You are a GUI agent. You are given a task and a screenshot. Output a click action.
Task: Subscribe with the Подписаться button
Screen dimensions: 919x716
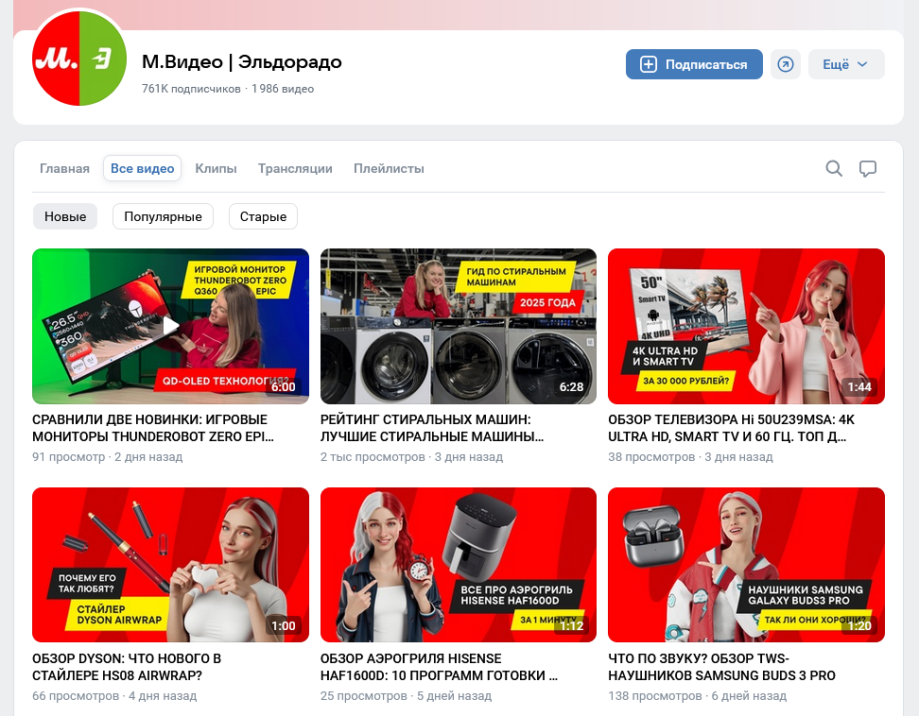694,64
